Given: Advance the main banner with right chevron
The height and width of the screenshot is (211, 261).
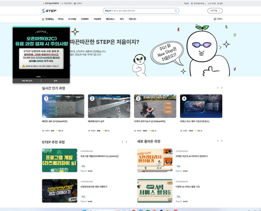Looking at the screenshot, I should tap(220, 47).
